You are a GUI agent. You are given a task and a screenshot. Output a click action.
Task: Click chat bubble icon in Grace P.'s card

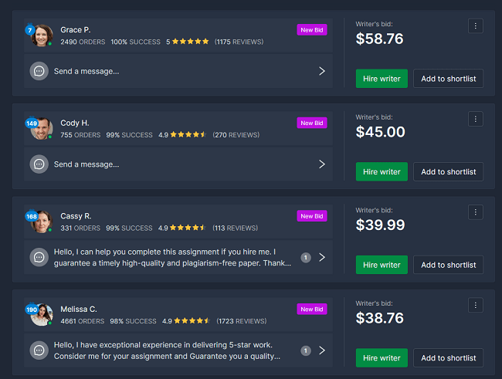(x=39, y=71)
